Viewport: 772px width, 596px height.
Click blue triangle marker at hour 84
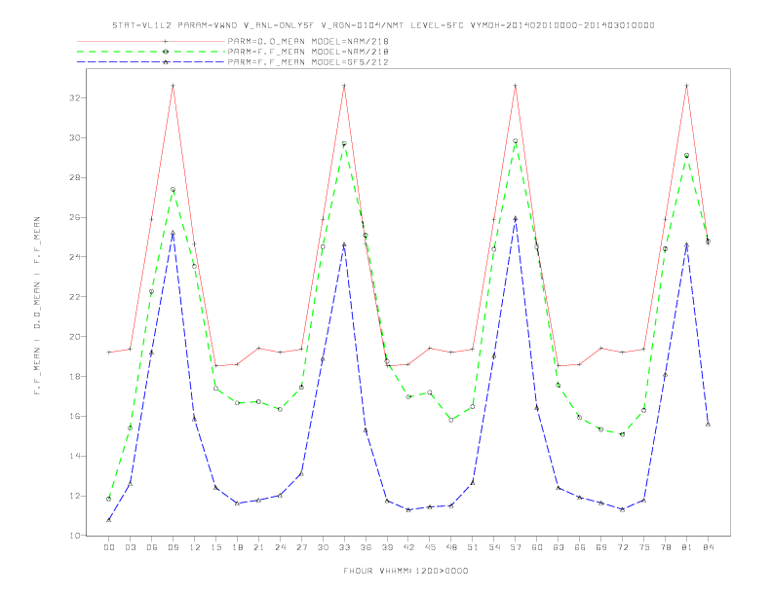[708, 424]
